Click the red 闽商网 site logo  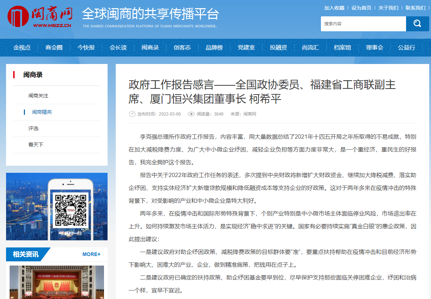[x=40, y=16]
